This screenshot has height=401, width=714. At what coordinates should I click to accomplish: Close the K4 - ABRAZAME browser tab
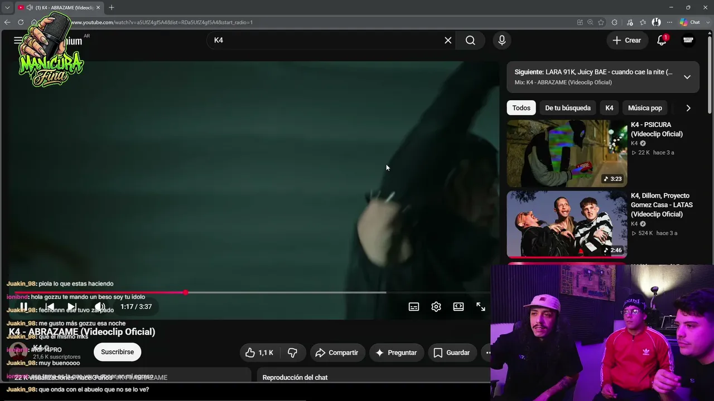[x=98, y=7]
